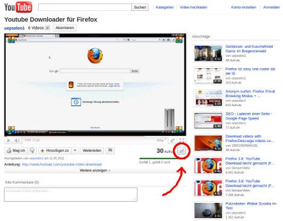The image size is (283, 221).
Task: Expand description with Weitere anzeigen
Action: pyautogui.click(x=95, y=170)
